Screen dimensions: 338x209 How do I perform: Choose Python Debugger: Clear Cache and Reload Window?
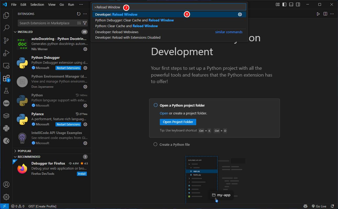point(169,20)
